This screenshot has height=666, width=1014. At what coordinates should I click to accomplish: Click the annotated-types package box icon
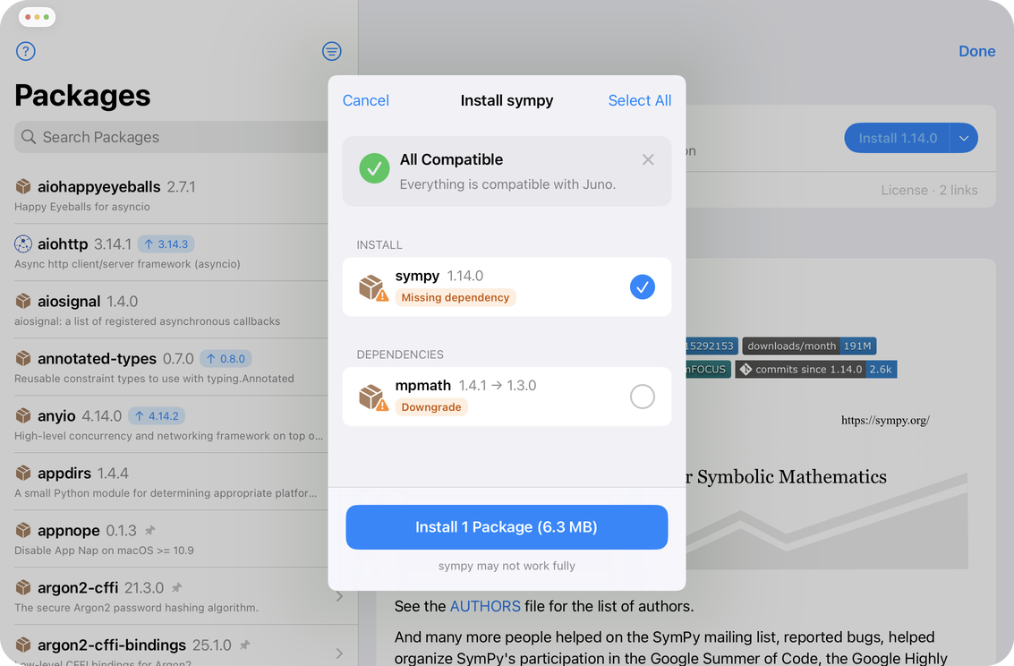tap(23, 358)
